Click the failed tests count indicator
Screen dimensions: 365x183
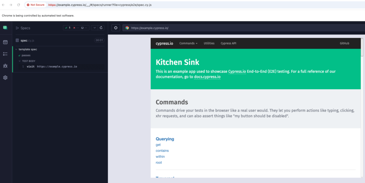click(x=76, y=28)
